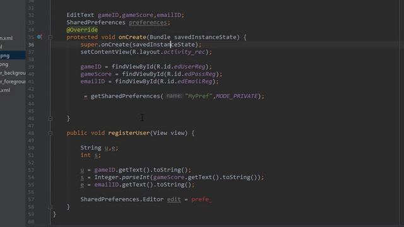Collapse the registerUser method fold marker
404x227 pixels.
(50, 133)
